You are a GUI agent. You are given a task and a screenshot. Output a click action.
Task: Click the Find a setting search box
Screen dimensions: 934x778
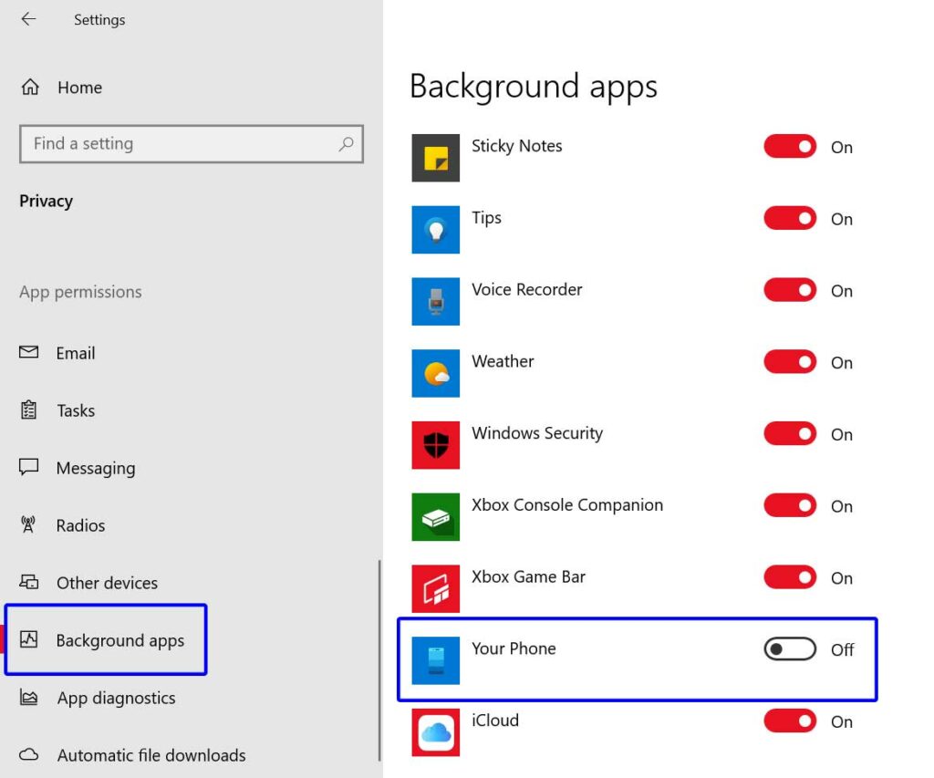pos(192,143)
